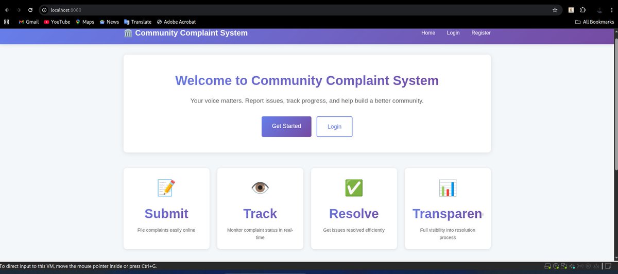The image size is (618, 274).
Task: Click the VM hard disk status icon
Action: [x=548, y=267]
